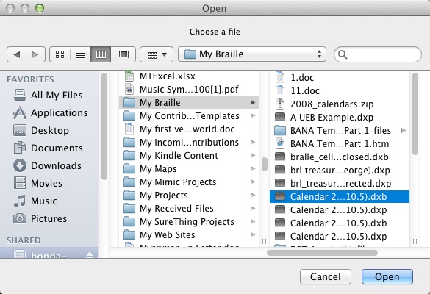Switch to icon view

click(60, 54)
